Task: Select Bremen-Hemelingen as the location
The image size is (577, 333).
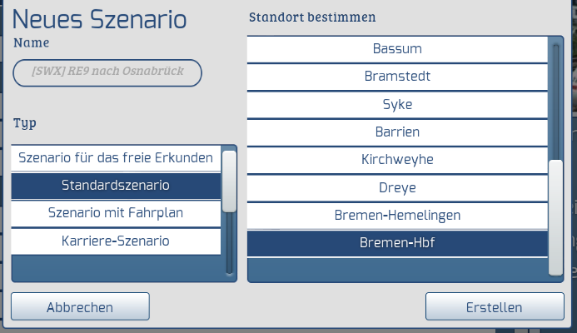Action: click(x=397, y=216)
